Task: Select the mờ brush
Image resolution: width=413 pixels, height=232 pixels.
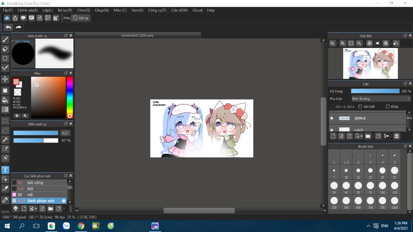Action: (x=39, y=195)
